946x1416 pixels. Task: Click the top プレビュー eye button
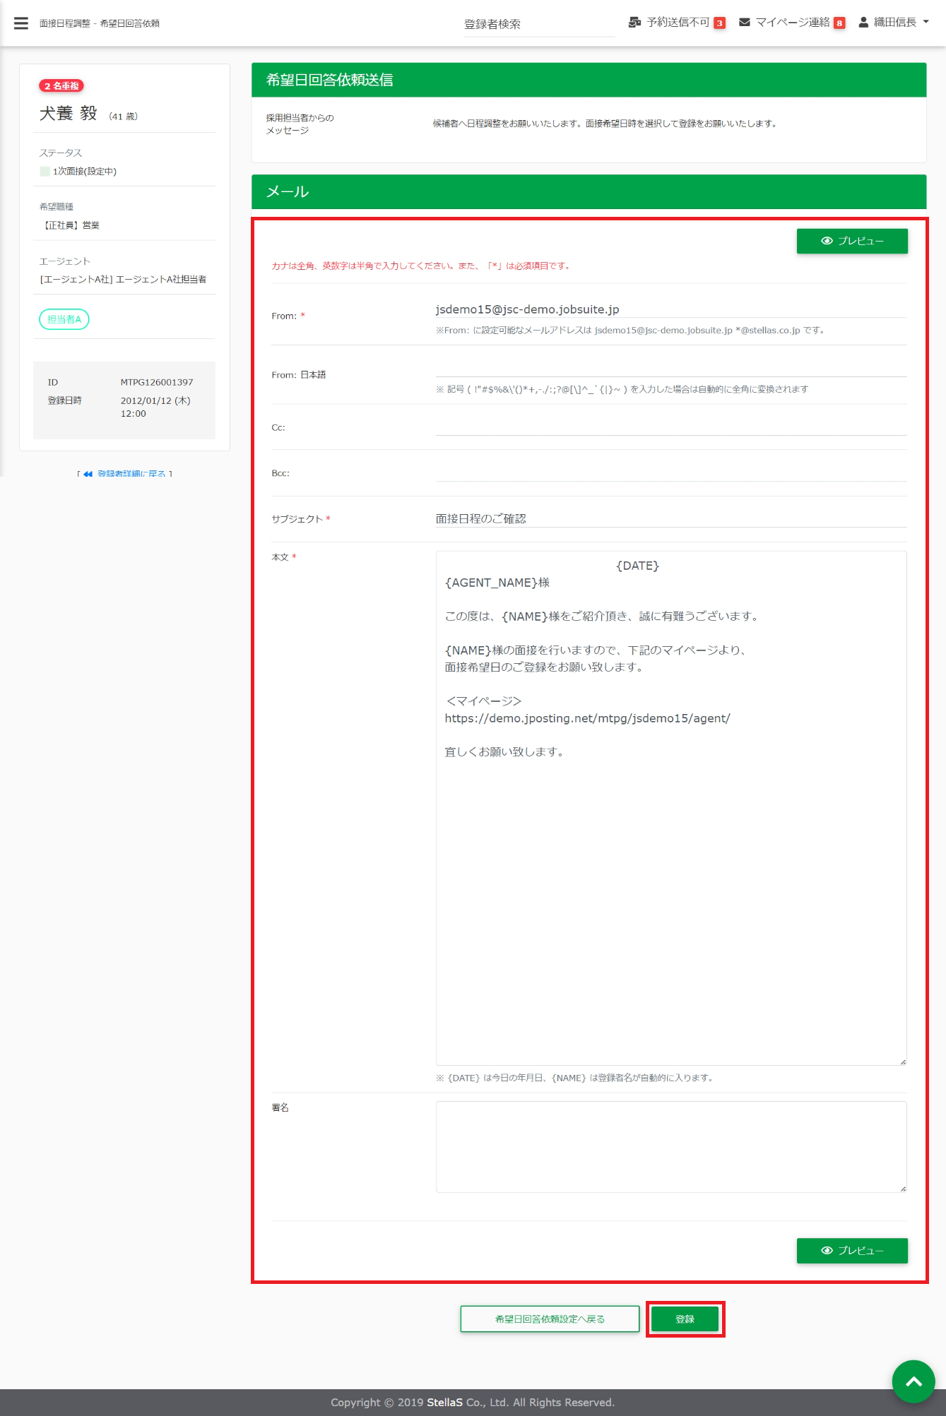[851, 241]
